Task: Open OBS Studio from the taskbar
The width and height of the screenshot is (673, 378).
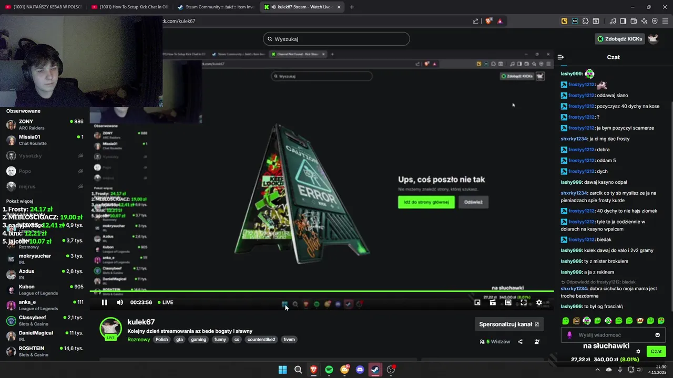Action: click(x=391, y=370)
